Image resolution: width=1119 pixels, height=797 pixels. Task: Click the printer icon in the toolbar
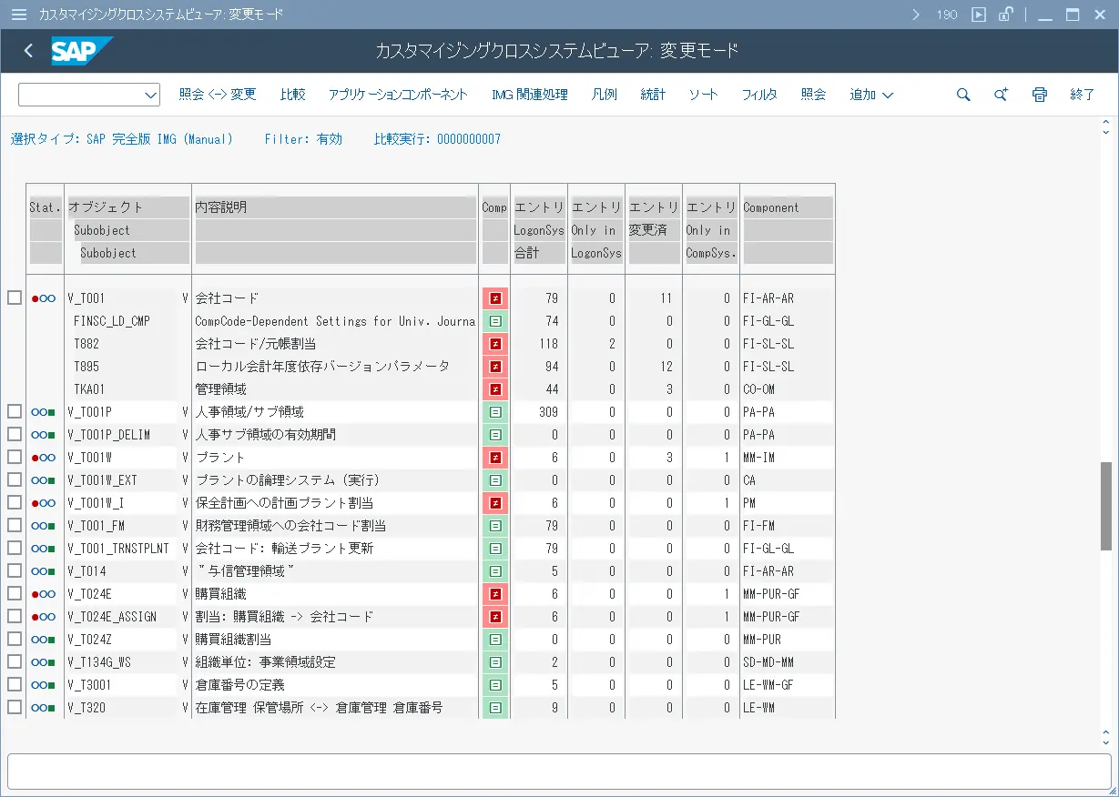(1040, 95)
